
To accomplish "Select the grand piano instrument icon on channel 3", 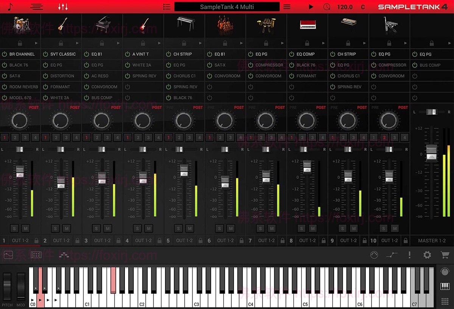I will point(102,26).
